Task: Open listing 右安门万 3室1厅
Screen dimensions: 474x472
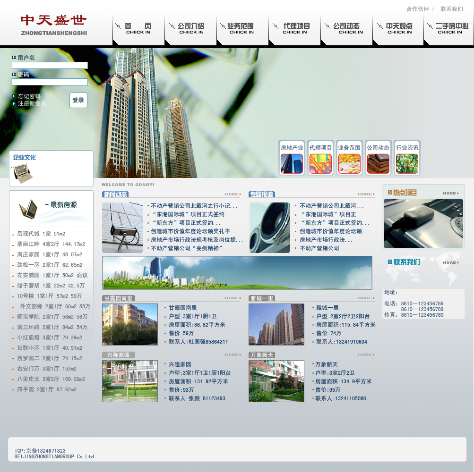Action: (47, 369)
